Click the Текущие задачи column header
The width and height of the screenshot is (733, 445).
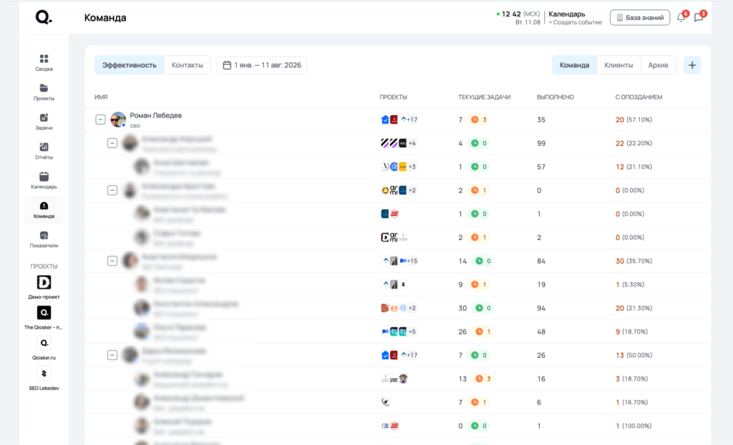click(484, 97)
